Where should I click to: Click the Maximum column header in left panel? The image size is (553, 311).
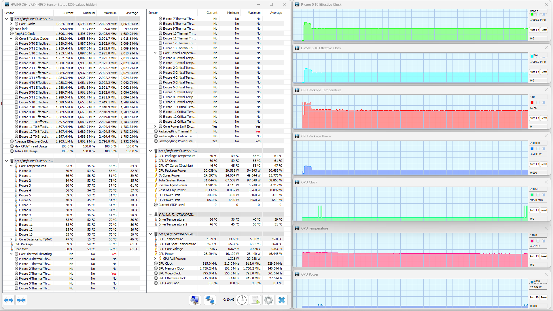[110, 13]
